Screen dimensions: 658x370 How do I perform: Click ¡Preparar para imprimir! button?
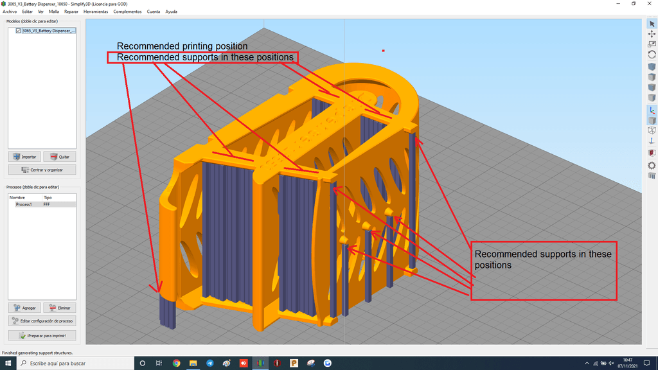point(42,335)
